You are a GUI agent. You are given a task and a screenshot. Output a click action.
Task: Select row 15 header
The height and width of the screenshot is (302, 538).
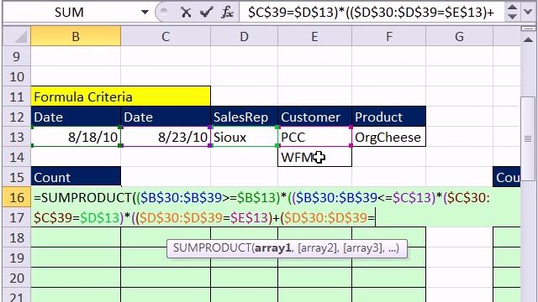(17, 177)
